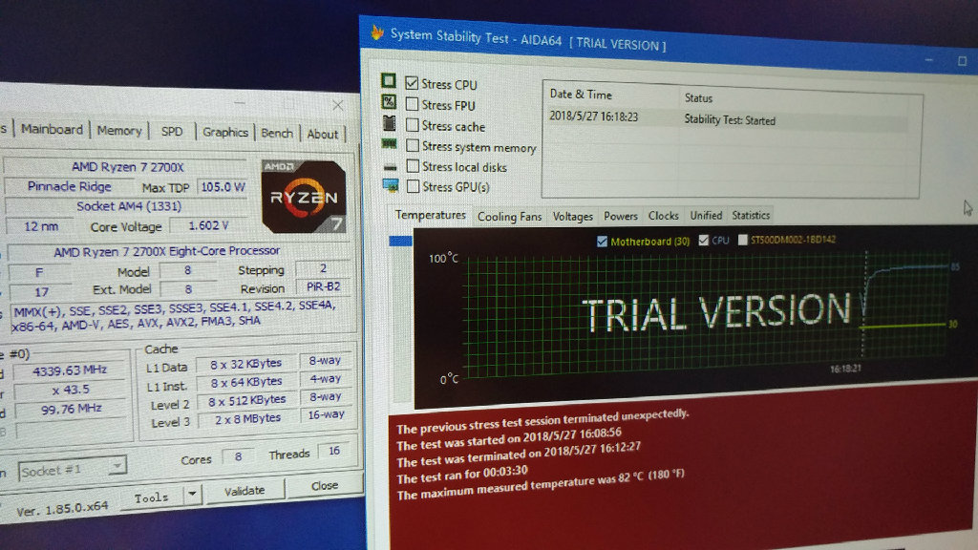Click the Validate button in CPU-Z

(244, 491)
